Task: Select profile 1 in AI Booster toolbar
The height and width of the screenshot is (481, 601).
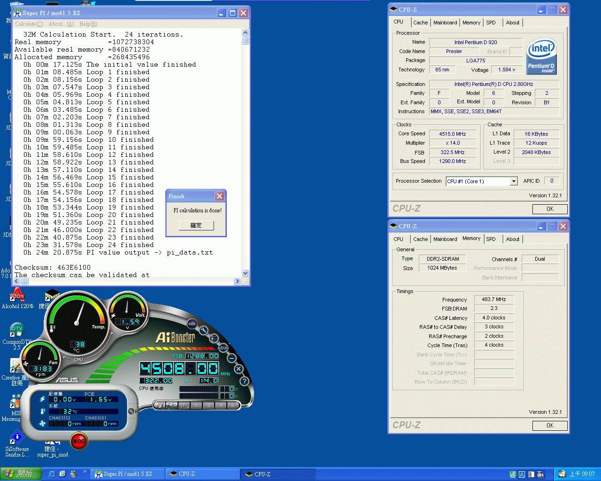Action: coord(196,405)
